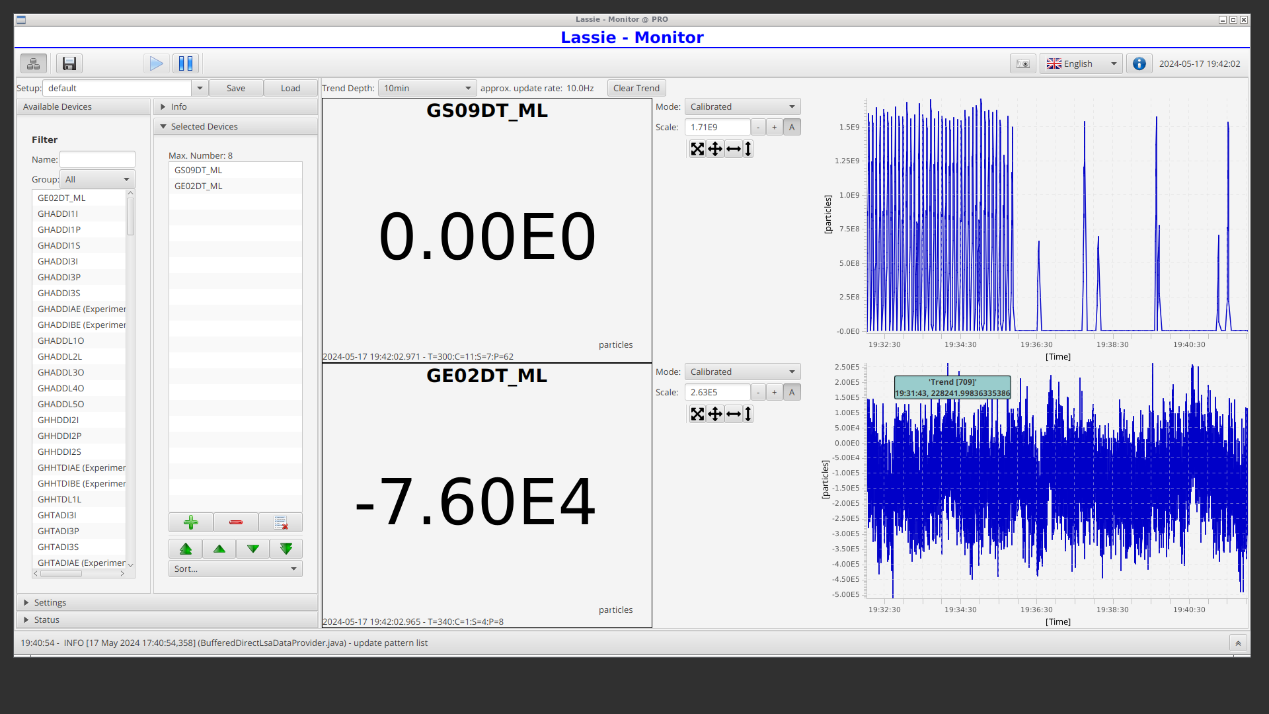Click the network devices toolbar icon

pyautogui.click(x=33, y=63)
